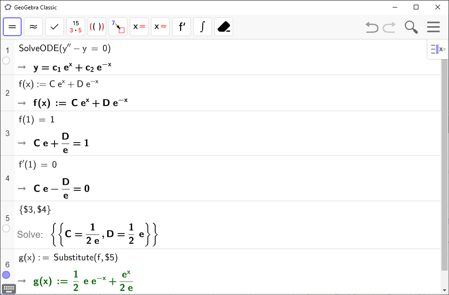
Task: Toggle visibility circle of row 5
Action: click(x=6, y=228)
